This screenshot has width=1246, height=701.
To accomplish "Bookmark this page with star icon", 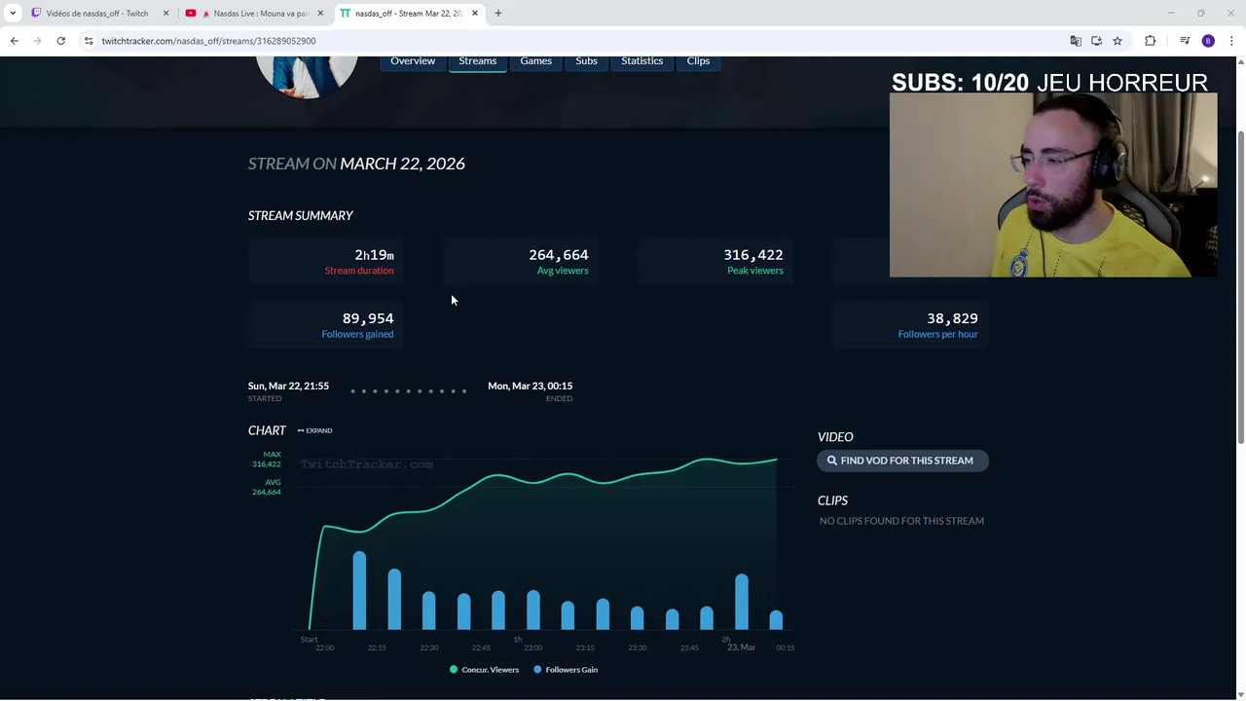I will pyautogui.click(x=1118, y=41).
